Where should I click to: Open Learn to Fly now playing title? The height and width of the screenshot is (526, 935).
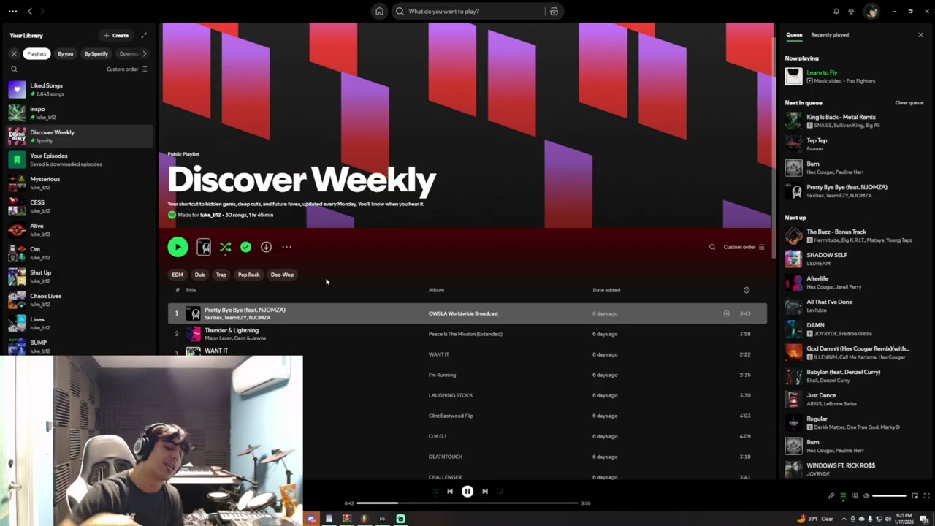[822, 72]
